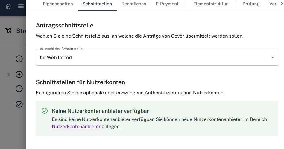This screenshot has width=284, height=149.
Task: Select the info circle icon in sidebar
Action: 19,59
